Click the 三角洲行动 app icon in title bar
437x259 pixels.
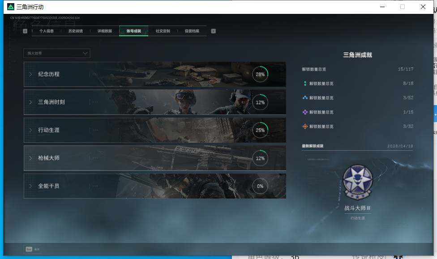(x=11, y=7)
